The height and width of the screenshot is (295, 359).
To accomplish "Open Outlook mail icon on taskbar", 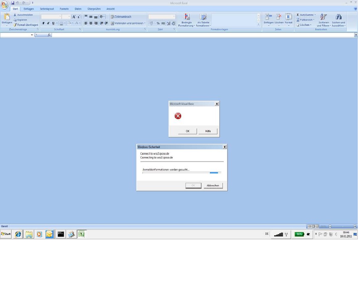I will [49, 234].
